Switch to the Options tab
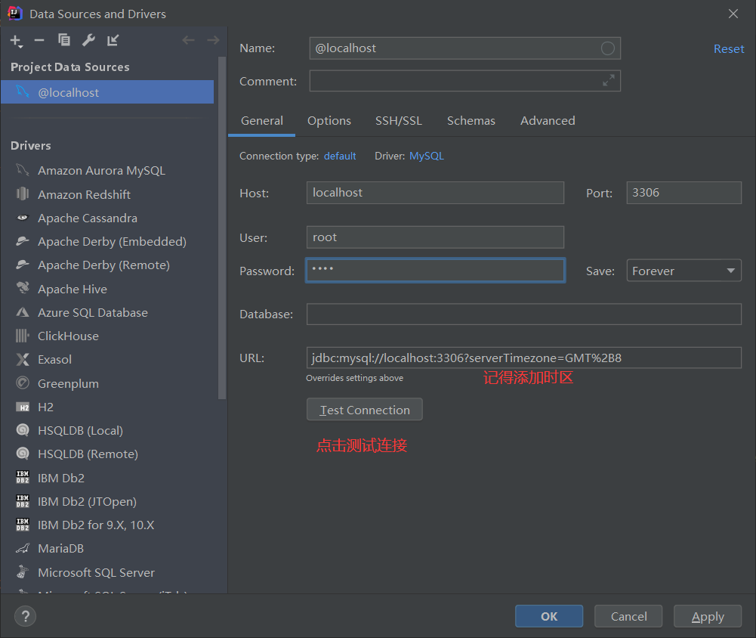756x638 pixels. point(329,121)
